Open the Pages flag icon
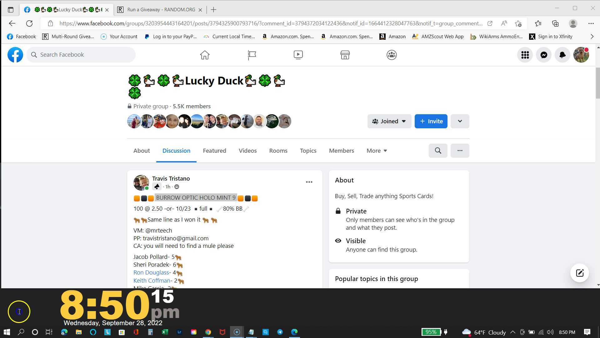The width and height of the screenshot is (600, 338). (252, 55)
